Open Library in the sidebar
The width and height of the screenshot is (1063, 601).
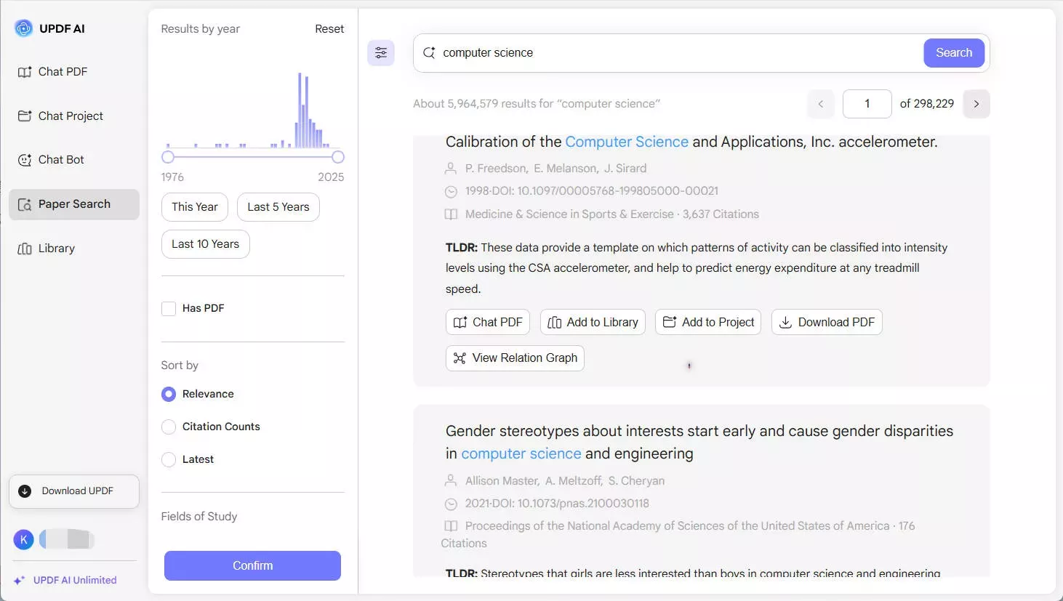[56, 249]
